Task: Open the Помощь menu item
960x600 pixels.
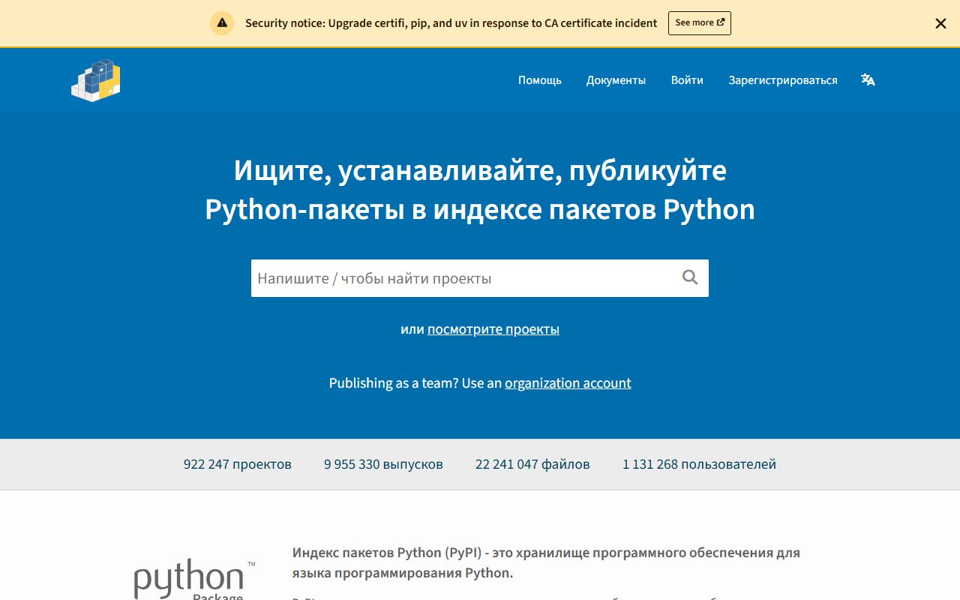Action: [540, 80]
